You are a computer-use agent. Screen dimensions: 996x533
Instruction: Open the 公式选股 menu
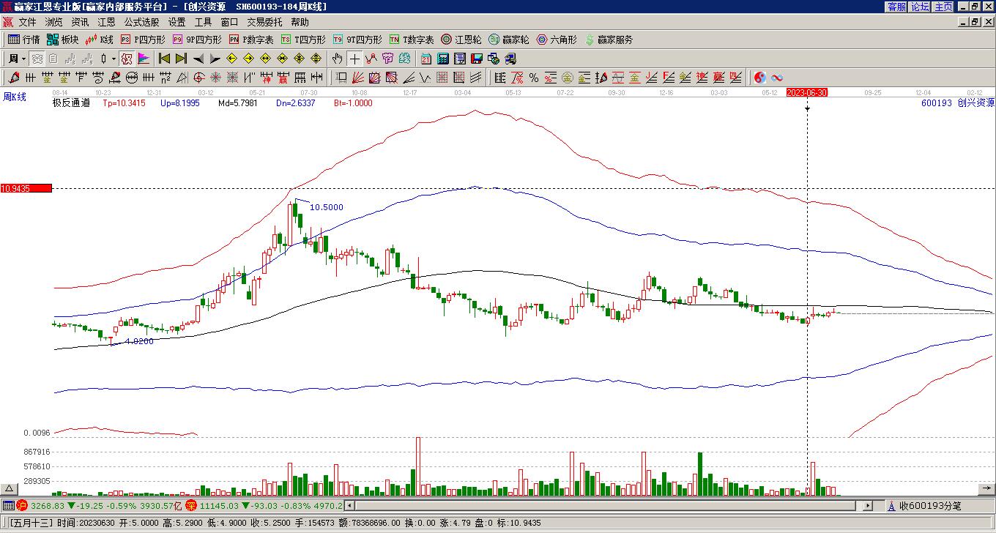(141, 22)
